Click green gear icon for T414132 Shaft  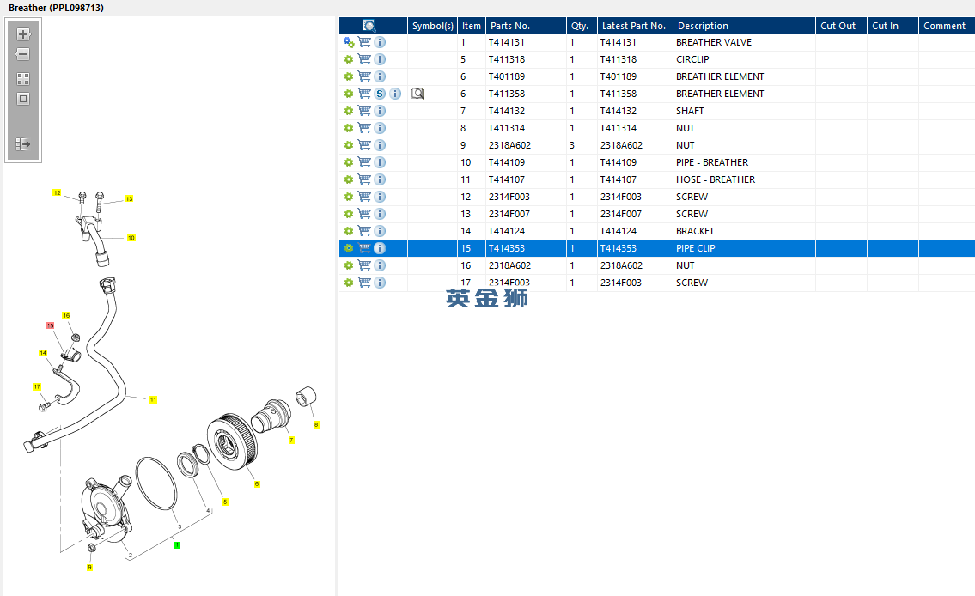[349, 111]
